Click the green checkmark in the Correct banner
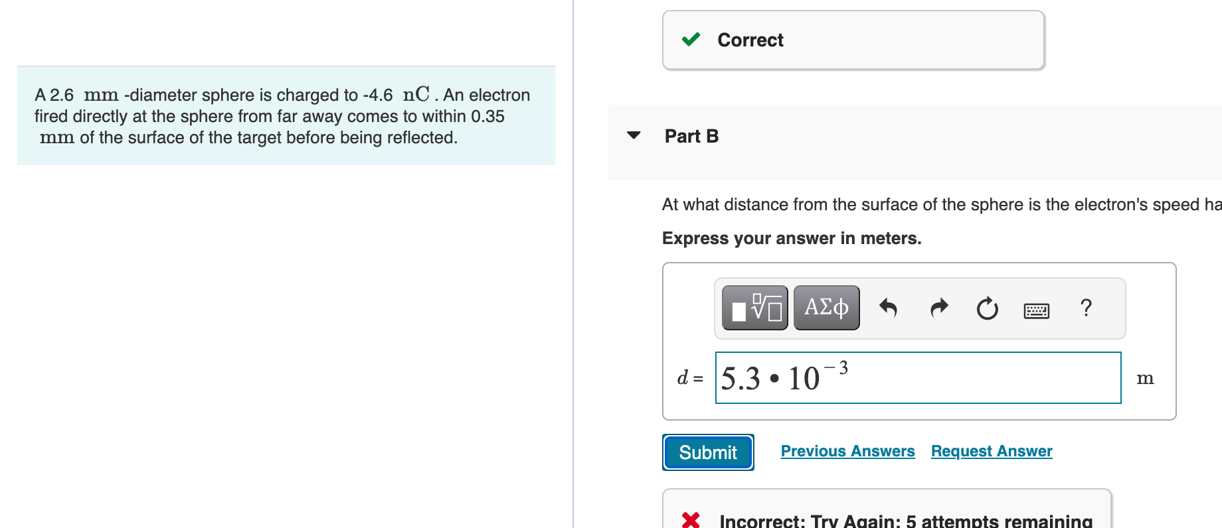 click(x=691, y=40)
